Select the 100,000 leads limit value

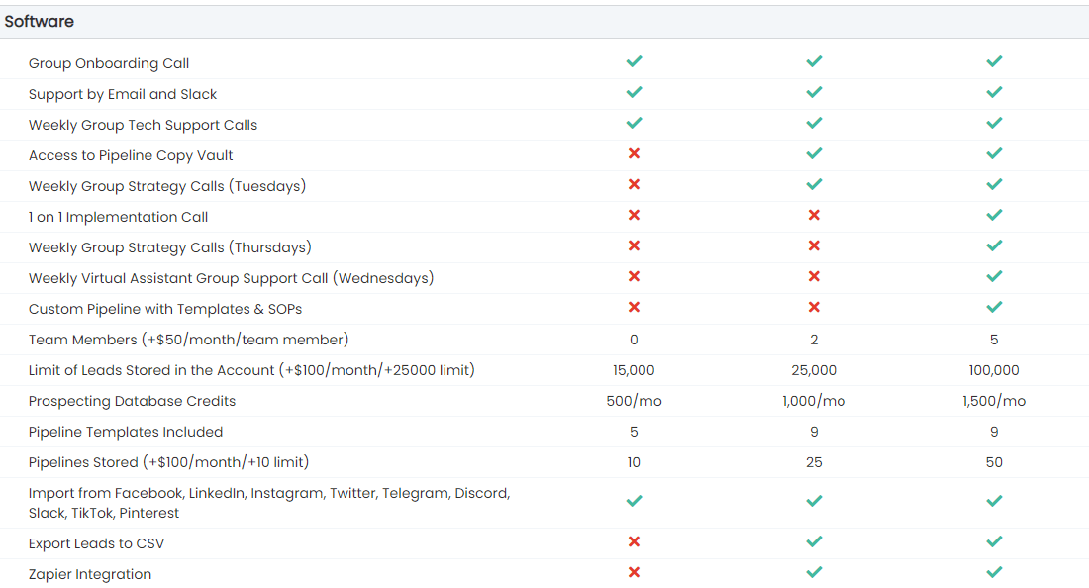[994, 370]
